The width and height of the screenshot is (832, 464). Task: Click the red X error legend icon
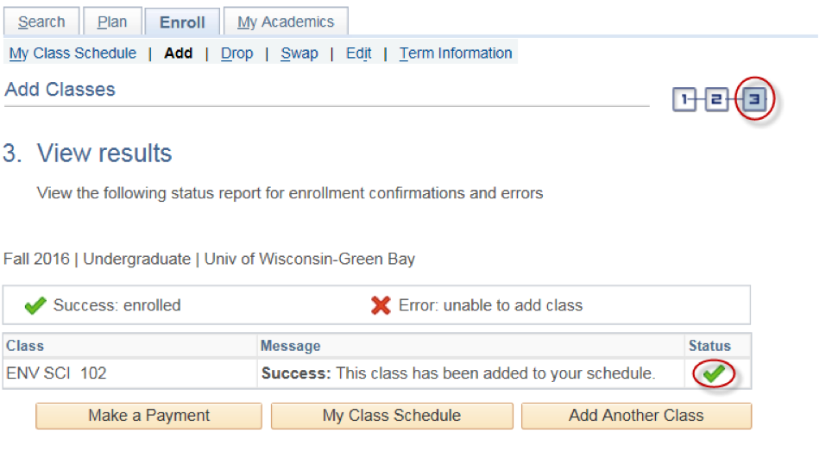click(x=381, y=305)
